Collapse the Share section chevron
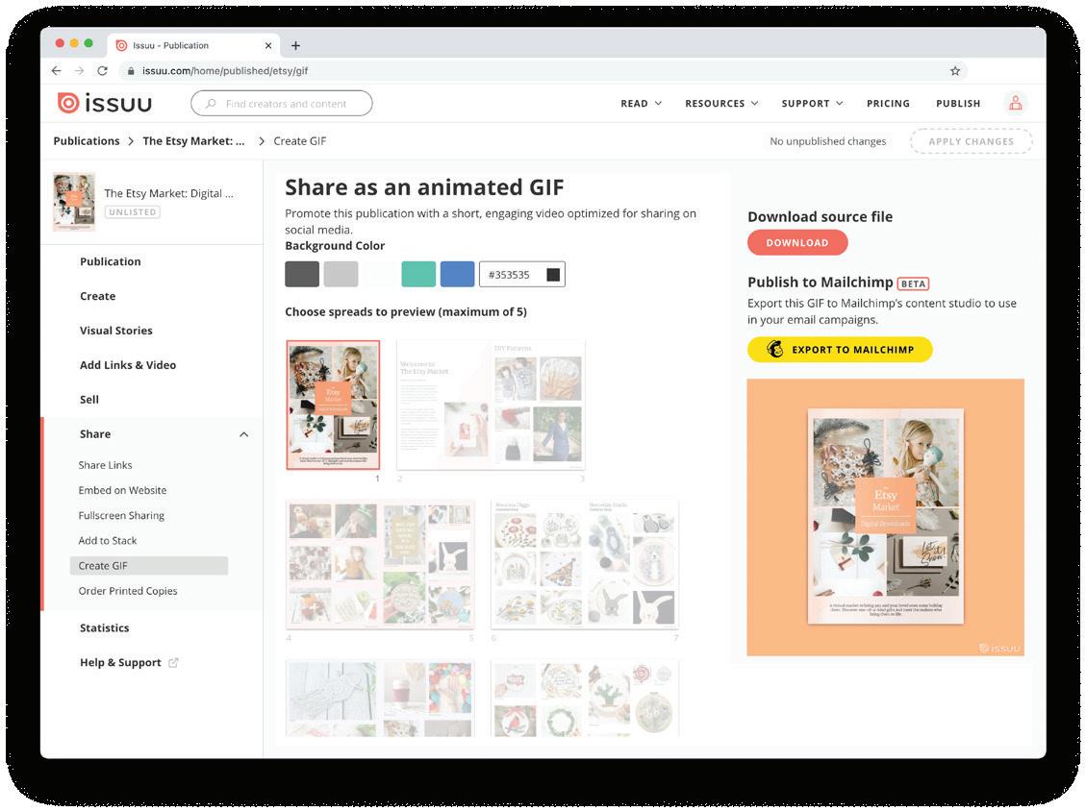Viewport: 1086px width, 811px height. coord(243,434)
